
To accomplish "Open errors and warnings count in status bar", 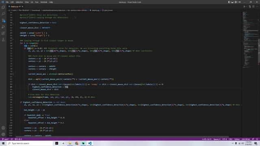I will point(18,139).
